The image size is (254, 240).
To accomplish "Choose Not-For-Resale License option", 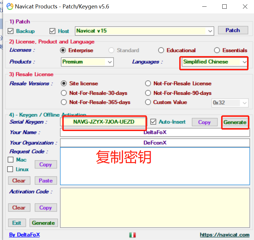I will (148, 83).
